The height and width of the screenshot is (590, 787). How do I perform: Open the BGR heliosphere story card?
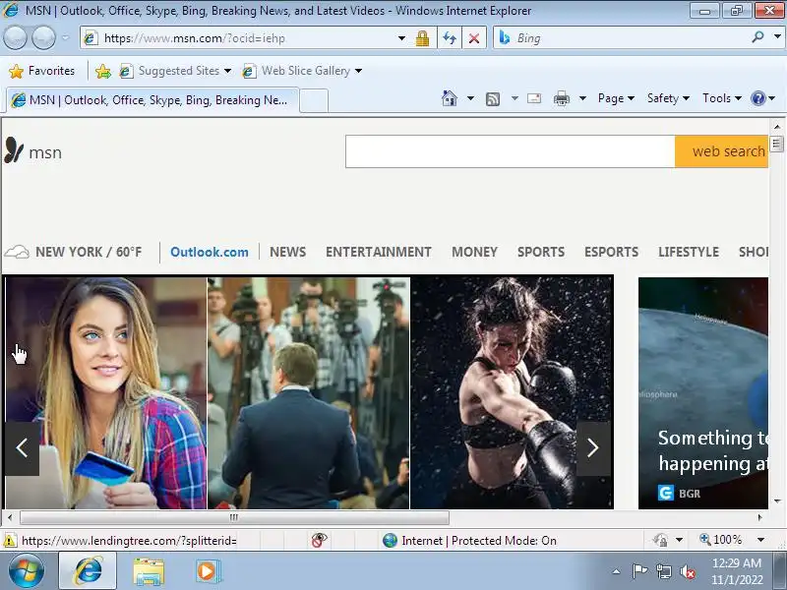tap(703, 392)
